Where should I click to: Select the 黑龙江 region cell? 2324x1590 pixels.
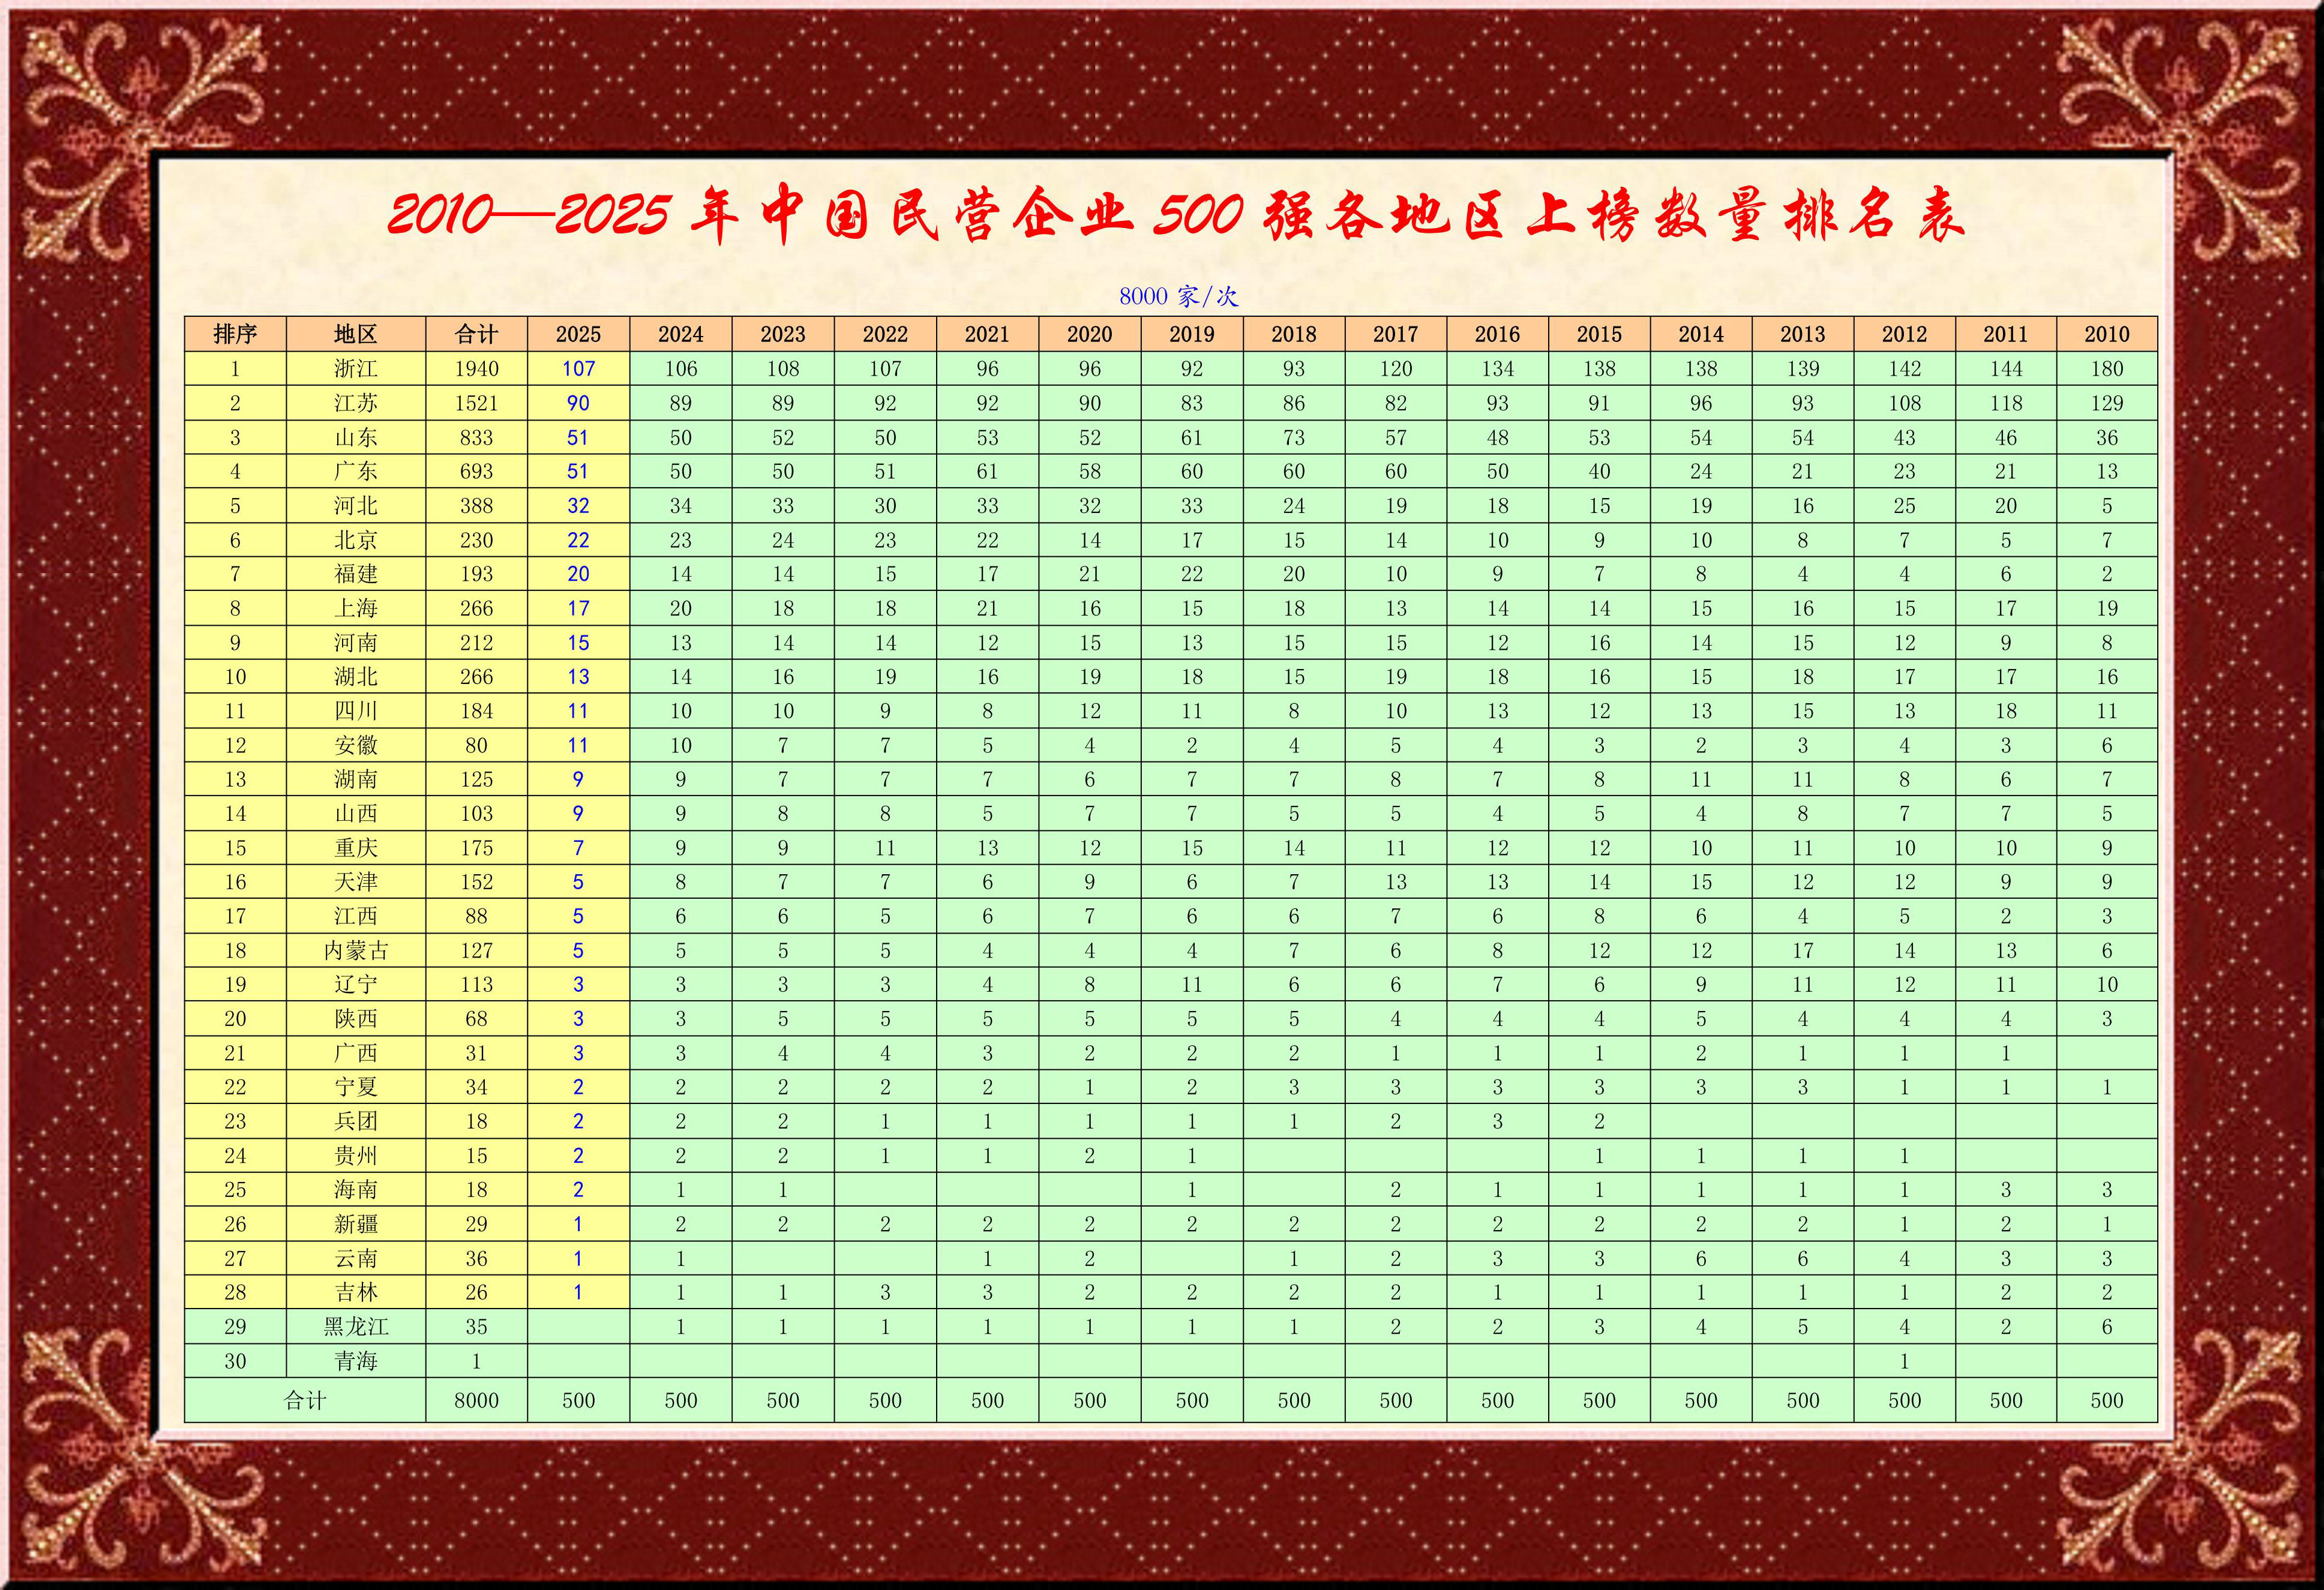356,1327
